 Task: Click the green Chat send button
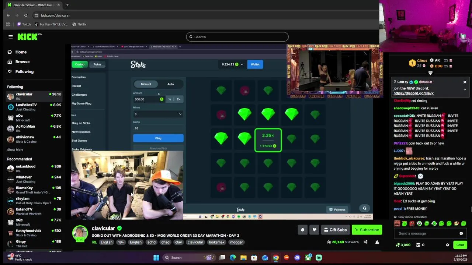pos(460,245)
